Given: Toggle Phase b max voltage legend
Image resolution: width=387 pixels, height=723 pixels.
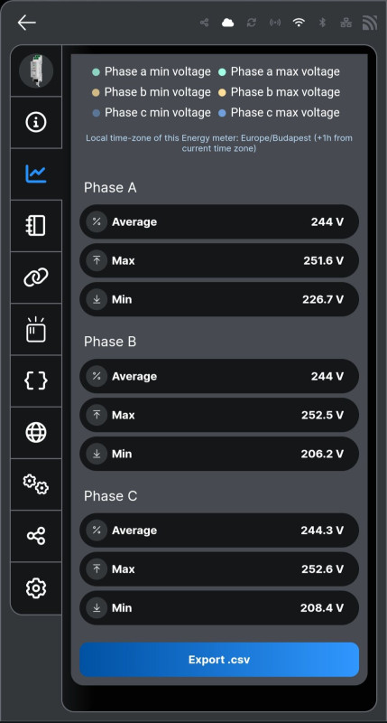Looking at the screenshot, I should (280, 92).
